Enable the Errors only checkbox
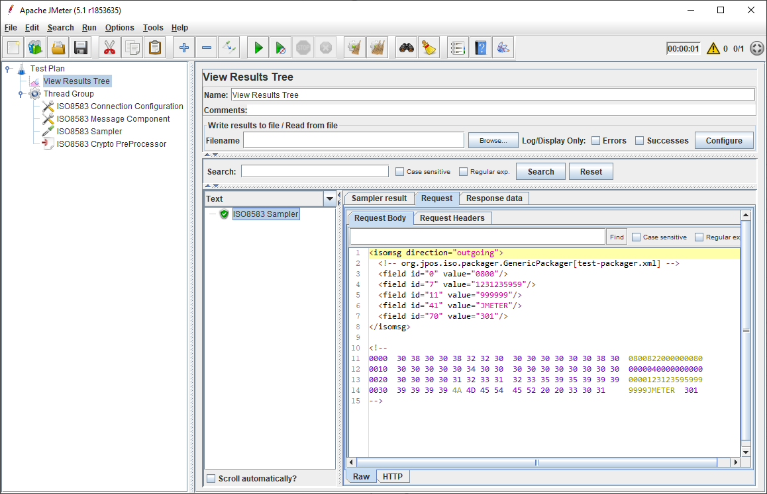This screenshot has width=767, height=494. [x=596, y=140]
